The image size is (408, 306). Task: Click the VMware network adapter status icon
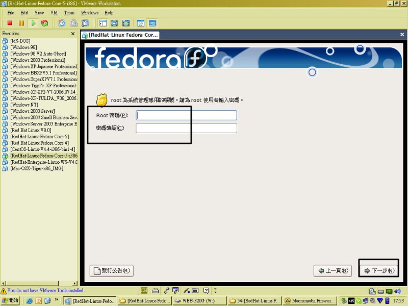click(389, 291)
